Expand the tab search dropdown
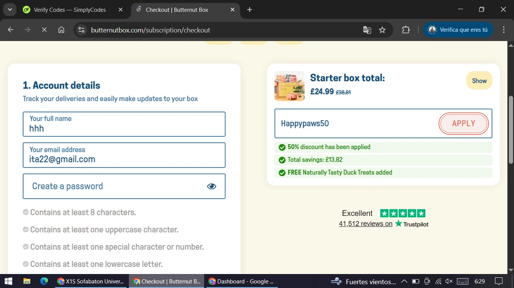Viewport: 514px width, 288px height. [10, 10]
